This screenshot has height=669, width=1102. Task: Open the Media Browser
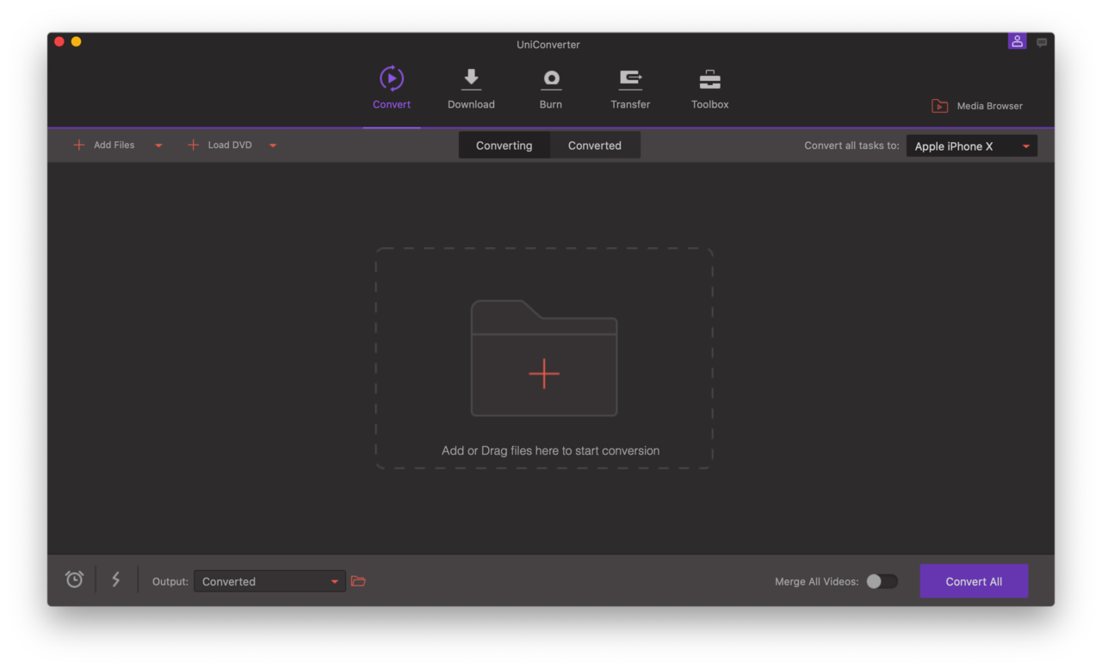(x=977, y=106)
